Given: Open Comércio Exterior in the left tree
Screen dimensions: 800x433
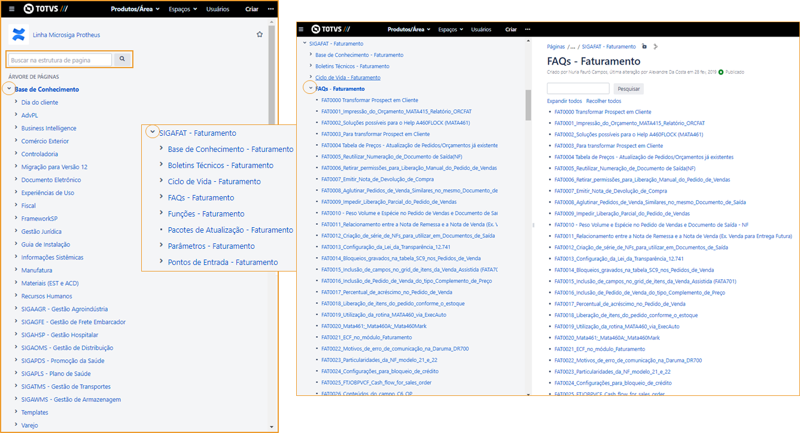Looking at the screenshot, I should (x=45, y=141).
